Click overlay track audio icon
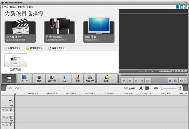 [x=11, y=121]
